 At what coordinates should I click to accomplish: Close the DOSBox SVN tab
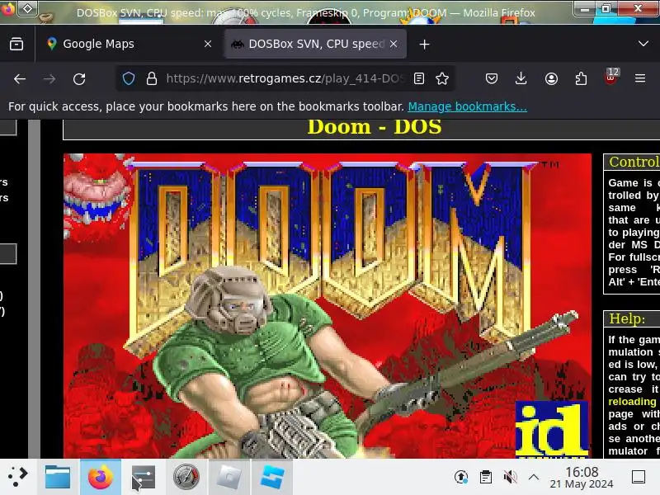[x=394, y=44]
